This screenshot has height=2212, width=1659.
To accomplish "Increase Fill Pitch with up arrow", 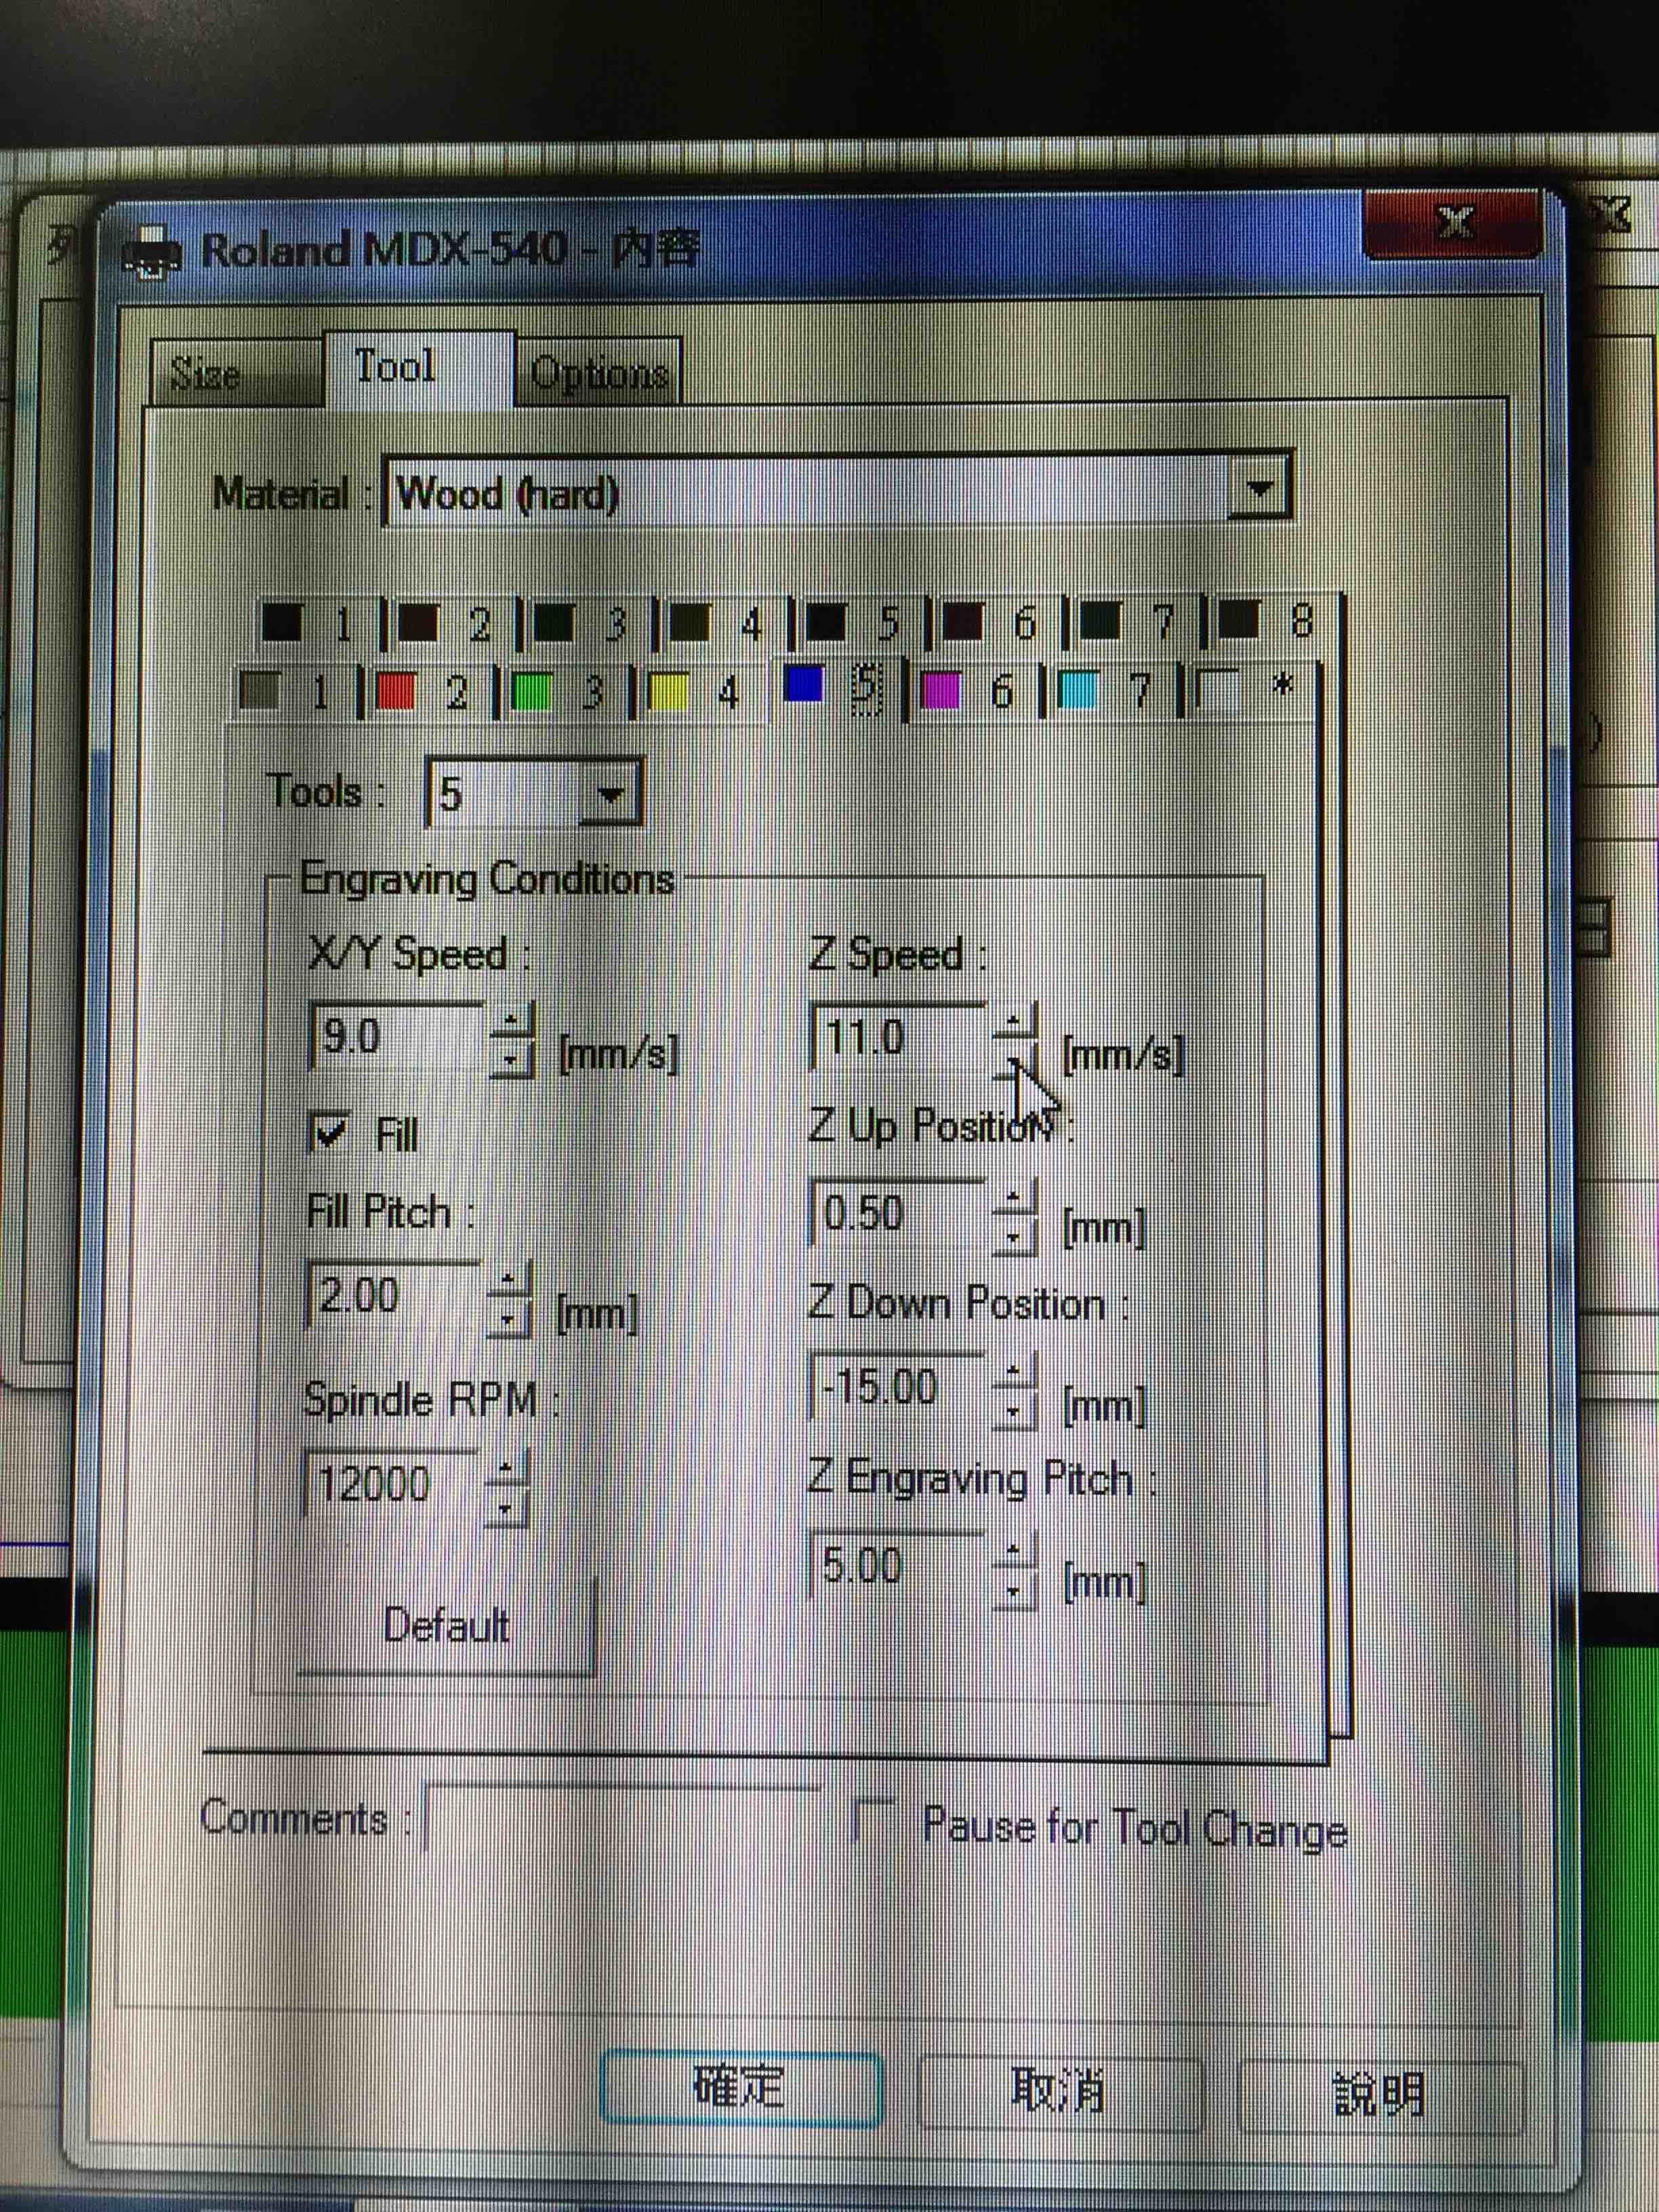I will pos(508,1280).
